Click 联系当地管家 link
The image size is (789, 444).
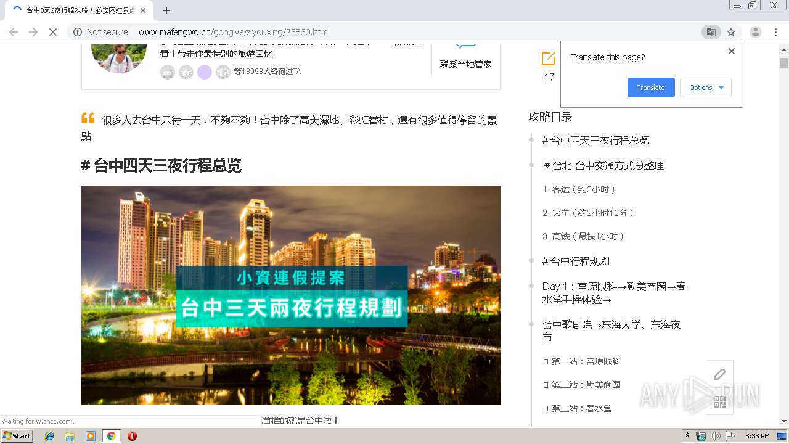[x=466, y=64]
